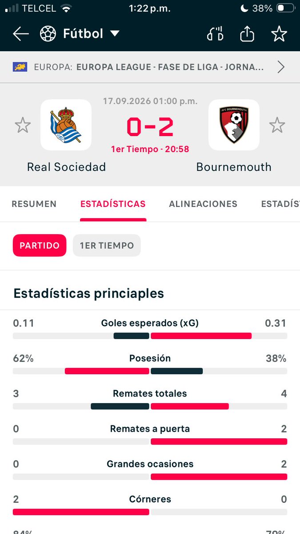Image resolution: width=300 pixels, height=534 pixels.
Task: Toggle favorite star beside Bournemouth
Action: click(277, 125)
